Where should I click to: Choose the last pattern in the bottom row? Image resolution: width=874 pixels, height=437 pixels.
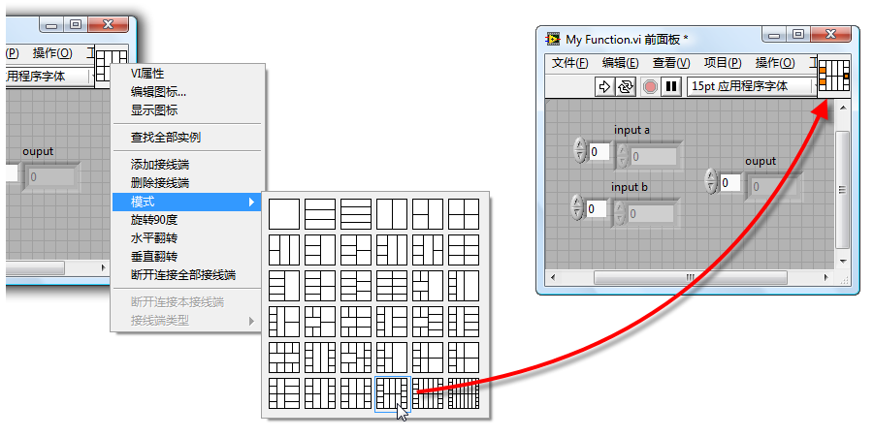tap(464, 392)
